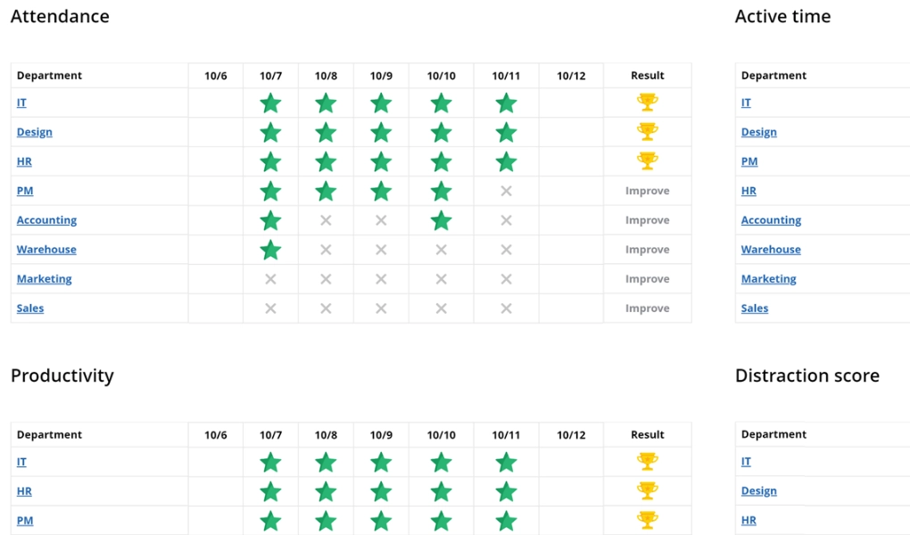The height and width of the screenshot is (535, 910).
Task: Click HR's green star for 10/7 in Attendance
Action: tap(270, 162)
